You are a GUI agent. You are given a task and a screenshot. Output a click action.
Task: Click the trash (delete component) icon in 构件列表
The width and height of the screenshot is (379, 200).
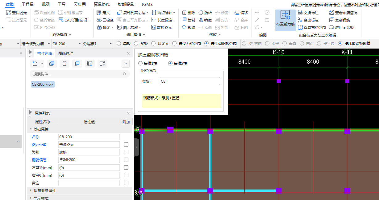[65, 64]
